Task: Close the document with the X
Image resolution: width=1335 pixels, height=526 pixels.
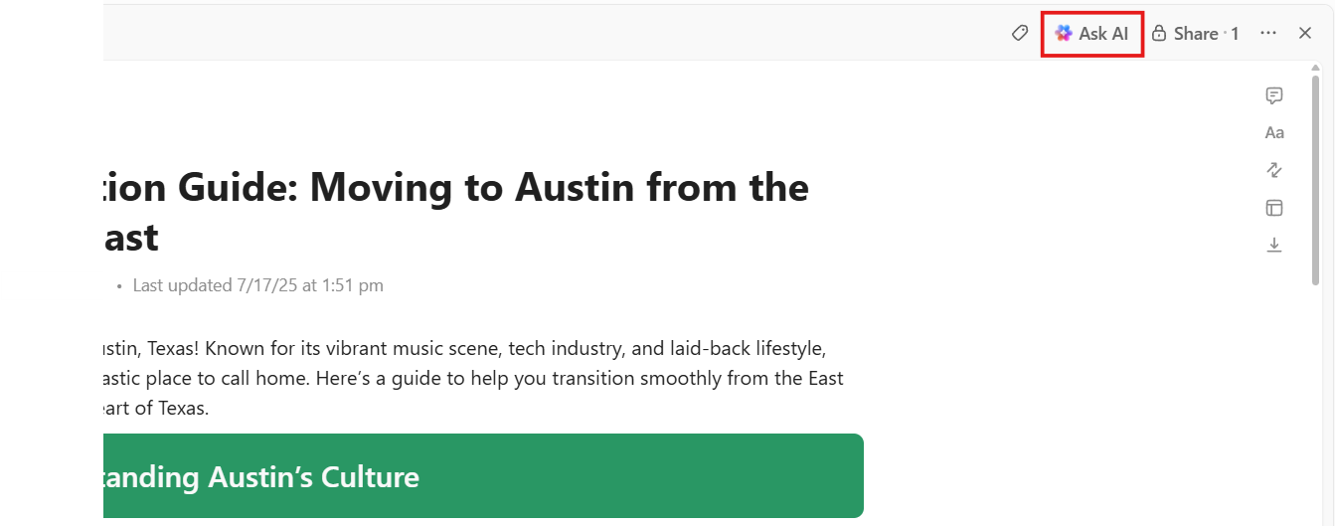Action: coord(1305,33)
